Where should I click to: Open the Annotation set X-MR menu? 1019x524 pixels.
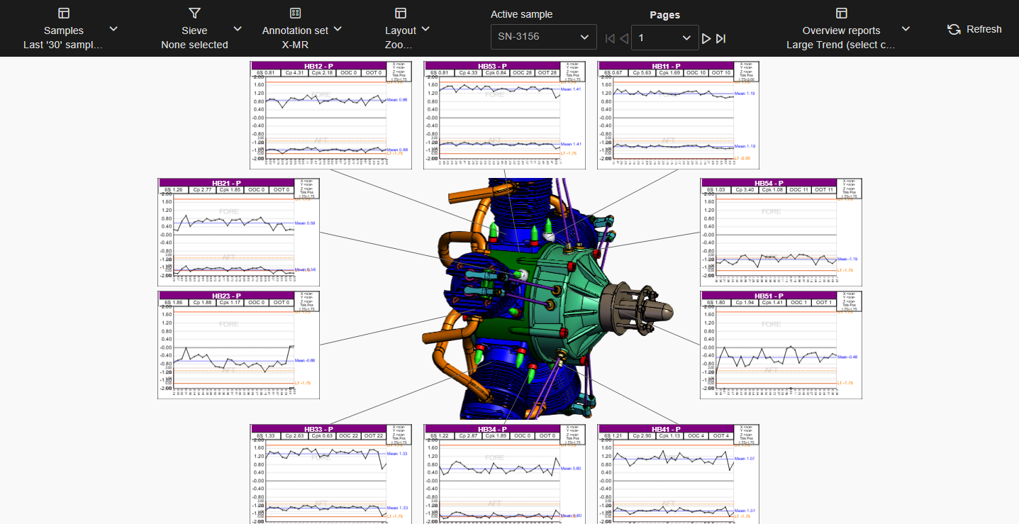(x=295, y=38)
